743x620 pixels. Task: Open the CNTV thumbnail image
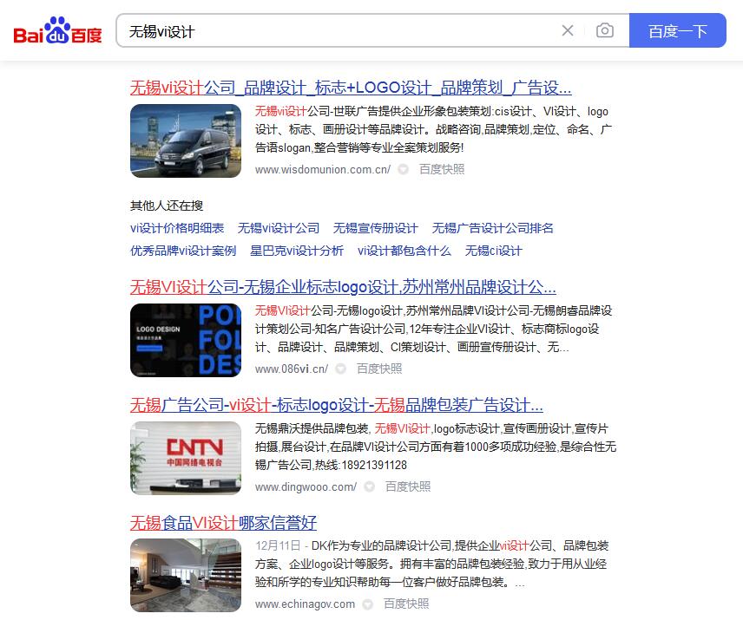point(186,458)
